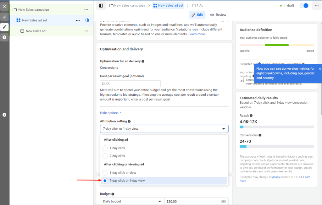This screenshot has height=205, width=322.
Task: Close the ads manager editor panel
Action: click(x=4, y=7)
